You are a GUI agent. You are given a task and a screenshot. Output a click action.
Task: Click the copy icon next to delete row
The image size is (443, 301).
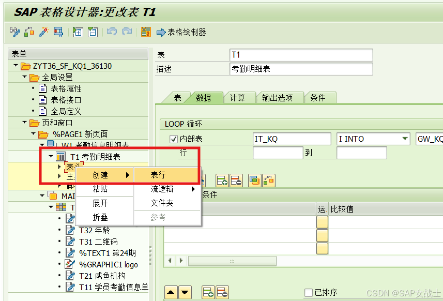tap(254, 180)
